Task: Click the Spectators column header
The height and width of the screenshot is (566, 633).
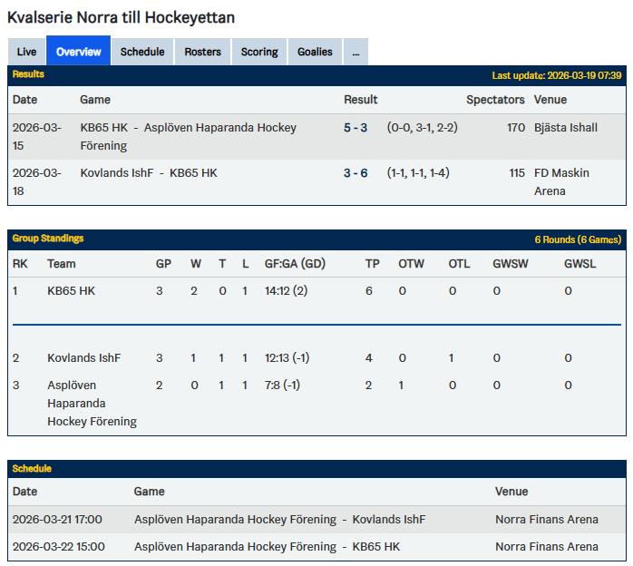Action: click(495, 100)
